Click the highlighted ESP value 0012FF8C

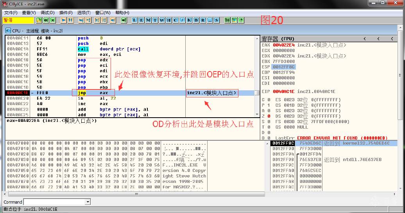pyautogui.click(x=283, y=67)
